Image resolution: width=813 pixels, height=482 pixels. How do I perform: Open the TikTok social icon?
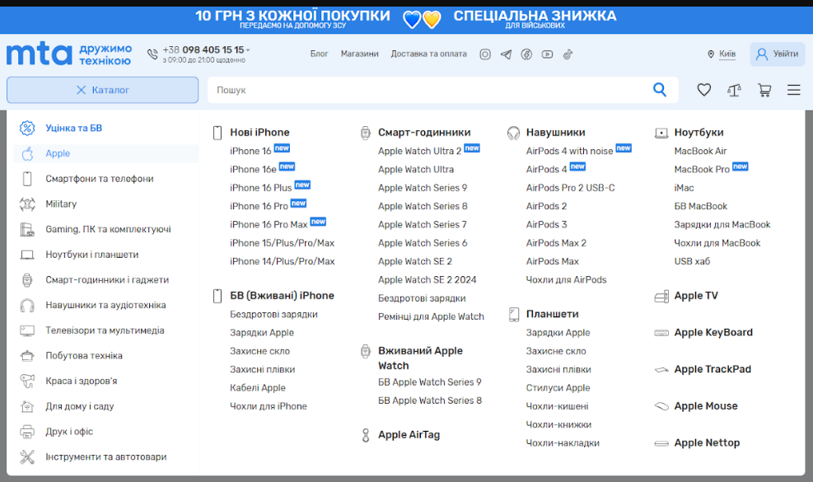568,54
